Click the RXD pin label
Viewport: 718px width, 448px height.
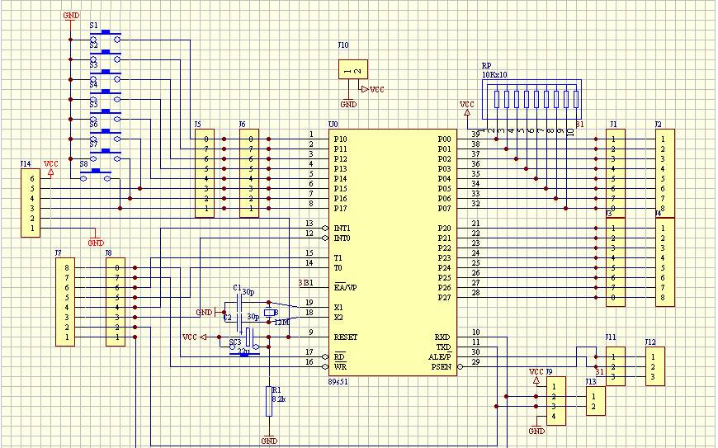point(442,337)
